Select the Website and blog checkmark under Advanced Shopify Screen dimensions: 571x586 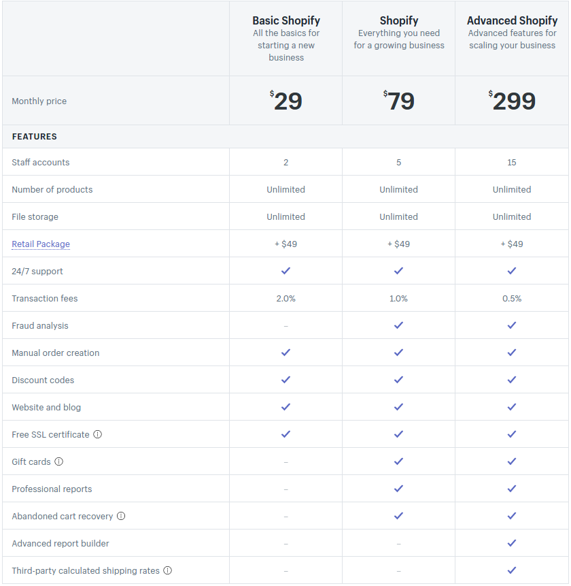pyautogui.click(x=512, y=407)
